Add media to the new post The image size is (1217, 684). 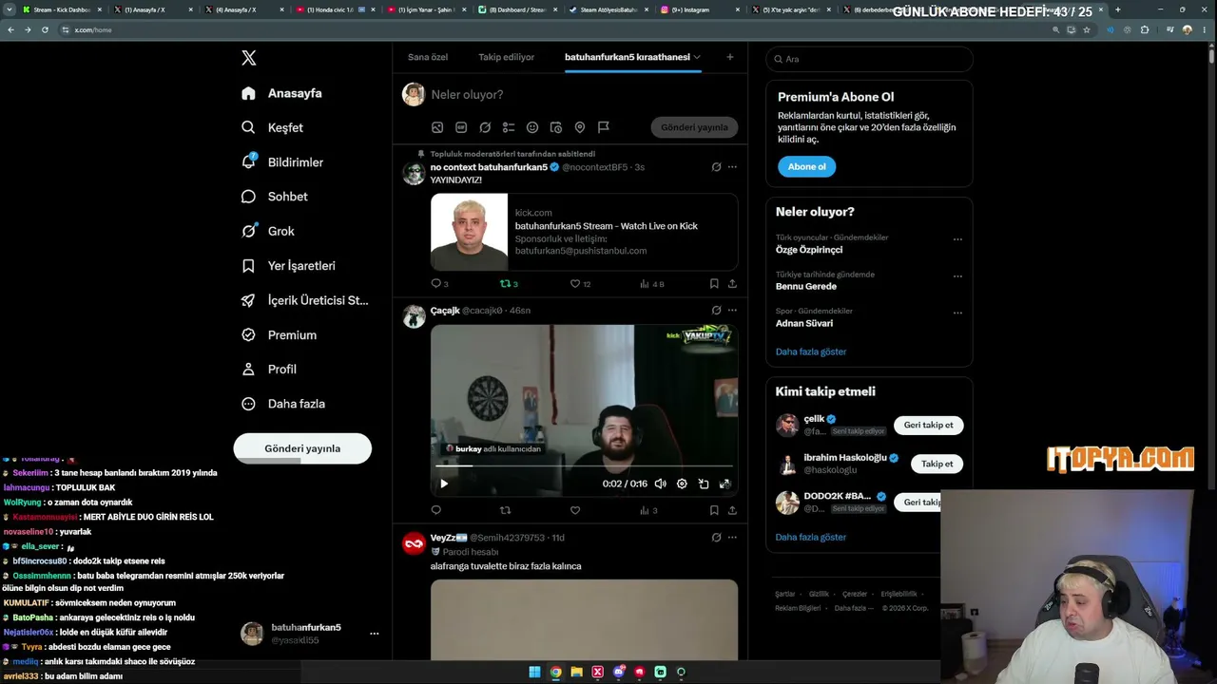[x=437, y=127]
